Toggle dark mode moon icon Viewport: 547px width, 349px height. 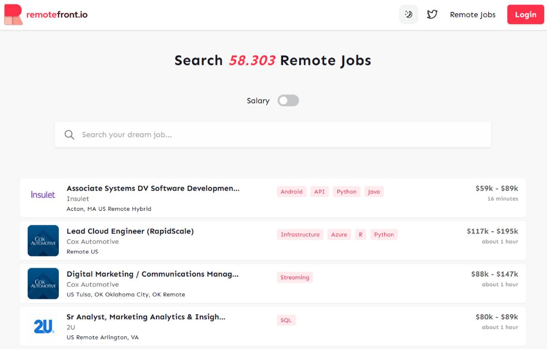pos(408,15)
